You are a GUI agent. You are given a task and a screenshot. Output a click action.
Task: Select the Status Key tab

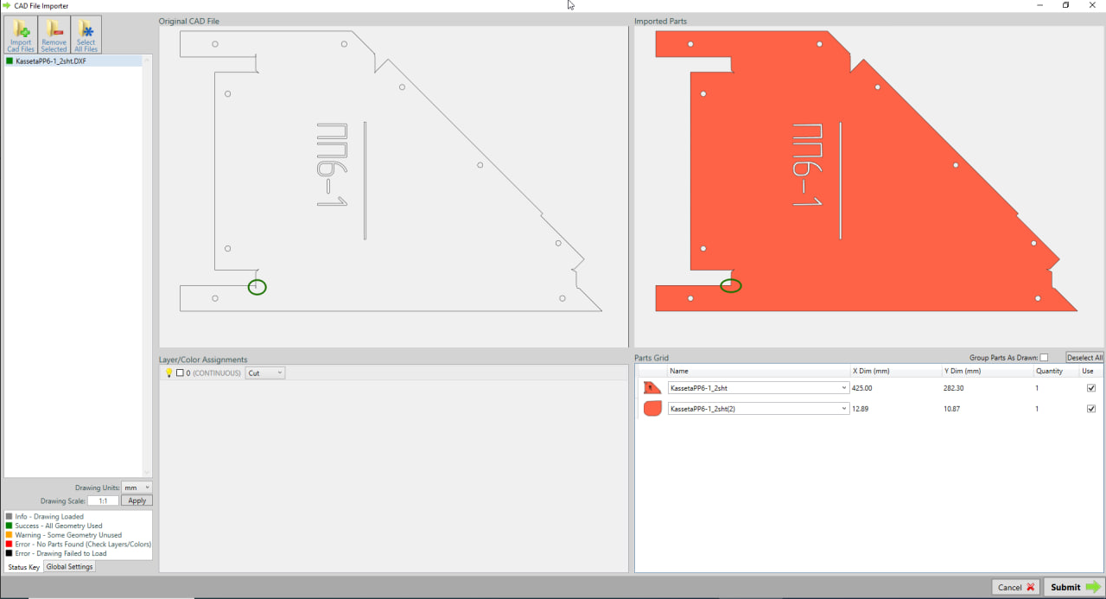pos(23,567)
